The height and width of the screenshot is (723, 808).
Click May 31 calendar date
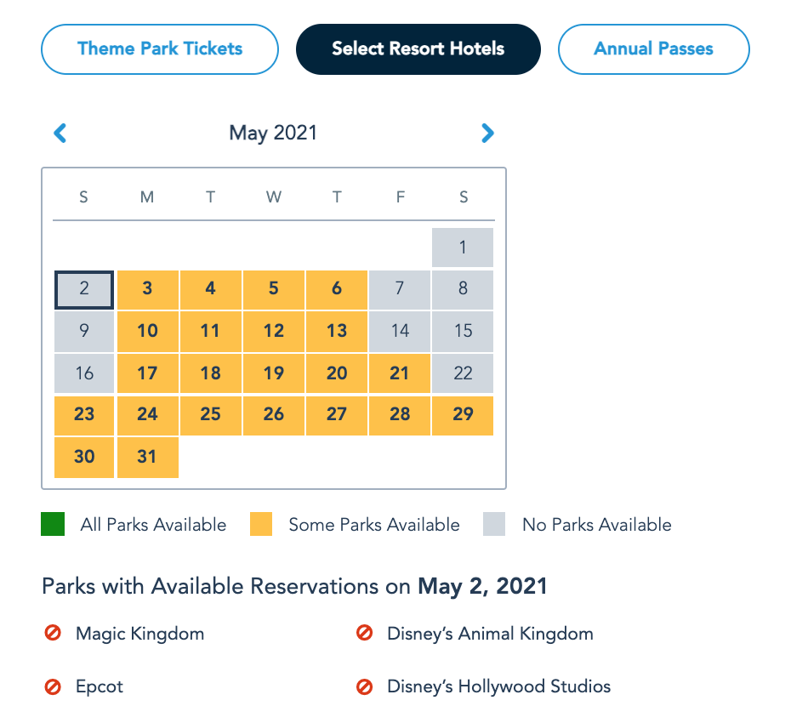pyautogui.click(x=147, y=457)
